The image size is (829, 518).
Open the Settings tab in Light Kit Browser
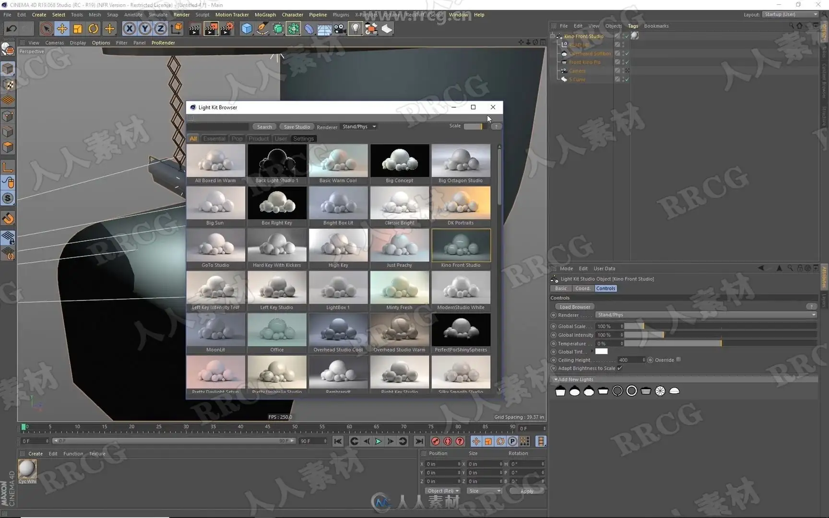(303, 139)
